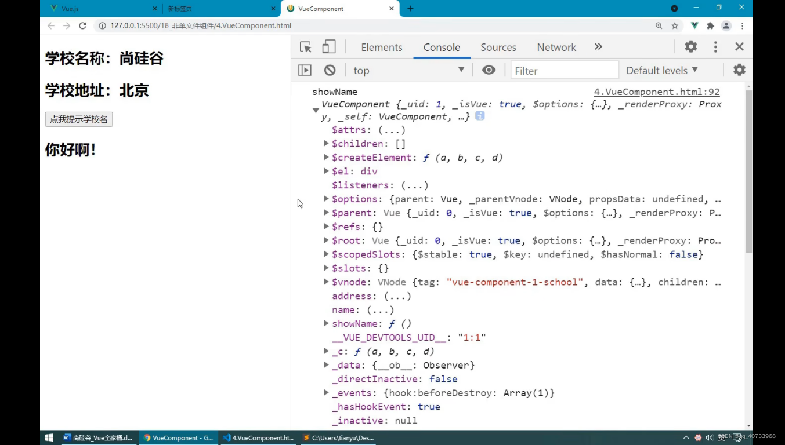Expand $root property

(x=326, y=240)
